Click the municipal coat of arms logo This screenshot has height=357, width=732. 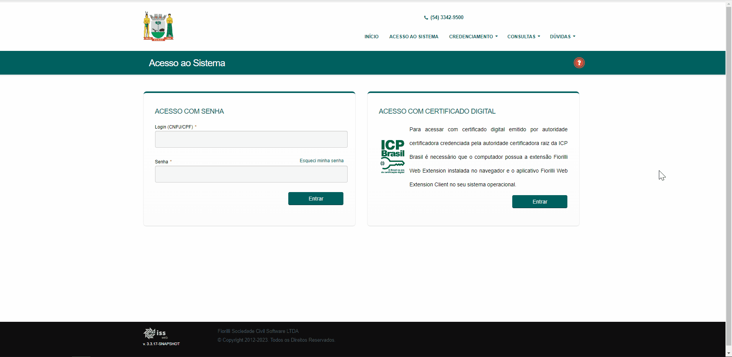pos(158,26)
